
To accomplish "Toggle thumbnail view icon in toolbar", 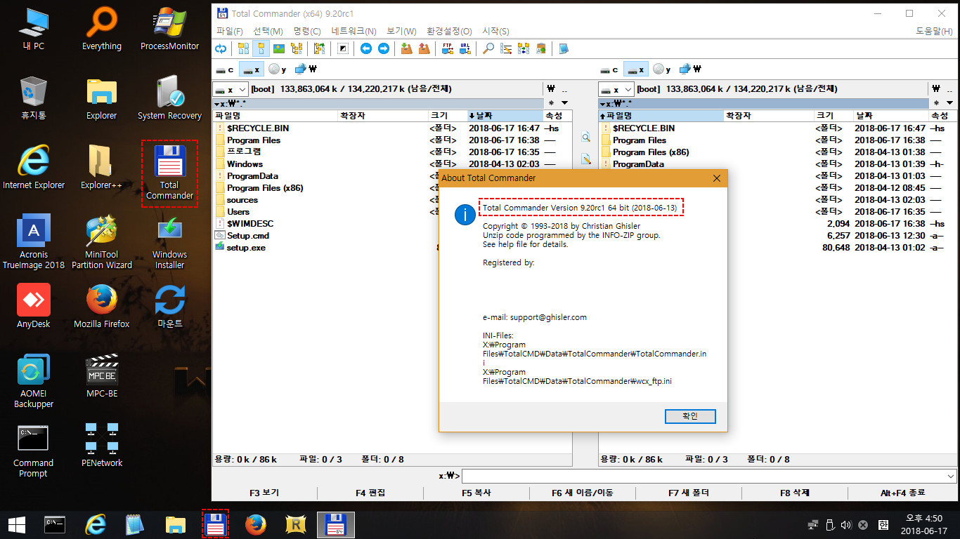I will (278, 48).
